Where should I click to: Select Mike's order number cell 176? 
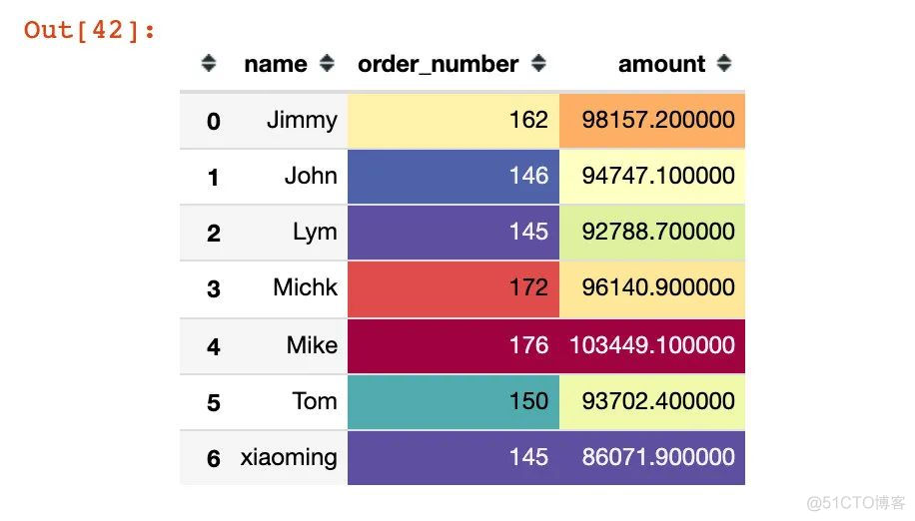click(x=454, y=346)
